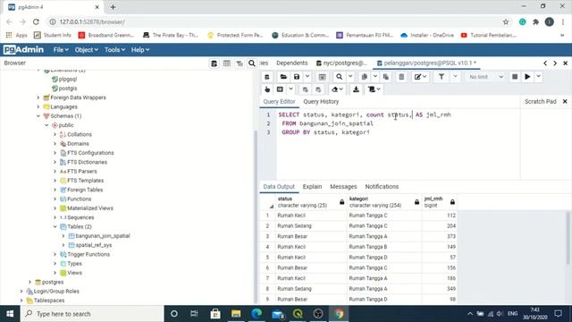Collapse the Tables (2) tree node
The image size is (572, 322).
coord(55,226)
